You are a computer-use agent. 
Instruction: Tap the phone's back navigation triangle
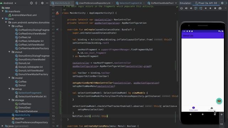point(190,114)
